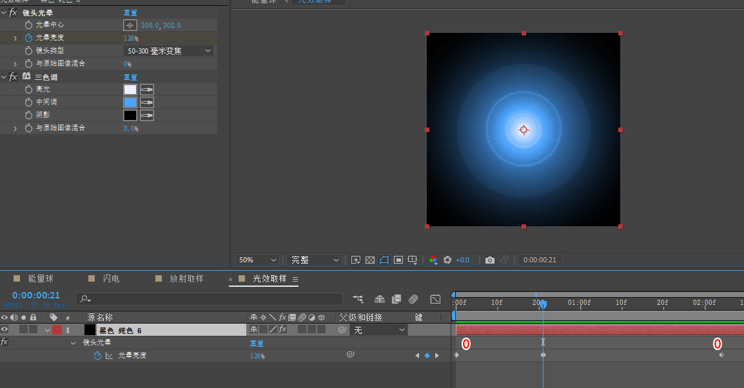Screen dimensions: 744x388
Task: Select the 黑色 纯色 6 layer name
Action: tap(120, 331)
